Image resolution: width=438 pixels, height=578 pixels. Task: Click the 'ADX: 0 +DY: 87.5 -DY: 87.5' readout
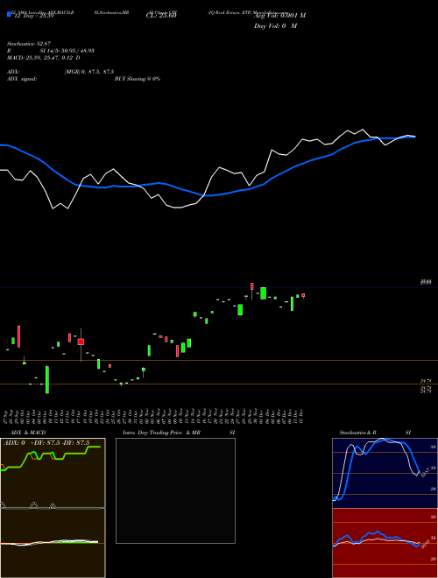tap(46, 443)
